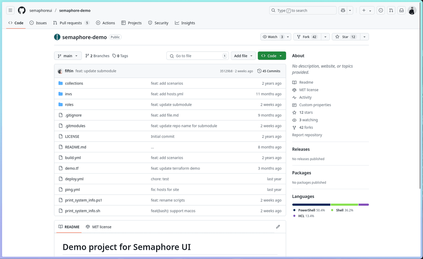View the 3 watching link

click(x=305, y=120)
